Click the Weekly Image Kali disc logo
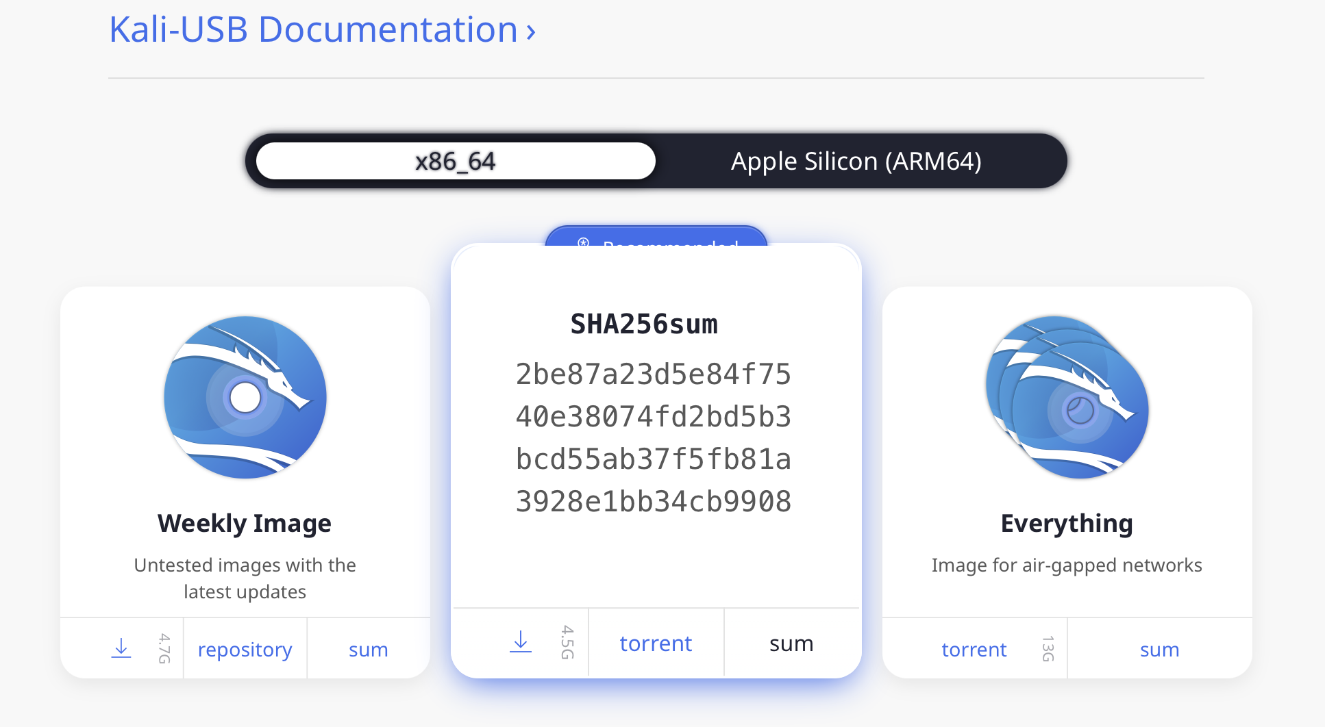Image resolution: width=1325 pixels, height=727 pixels. (245, 397)
